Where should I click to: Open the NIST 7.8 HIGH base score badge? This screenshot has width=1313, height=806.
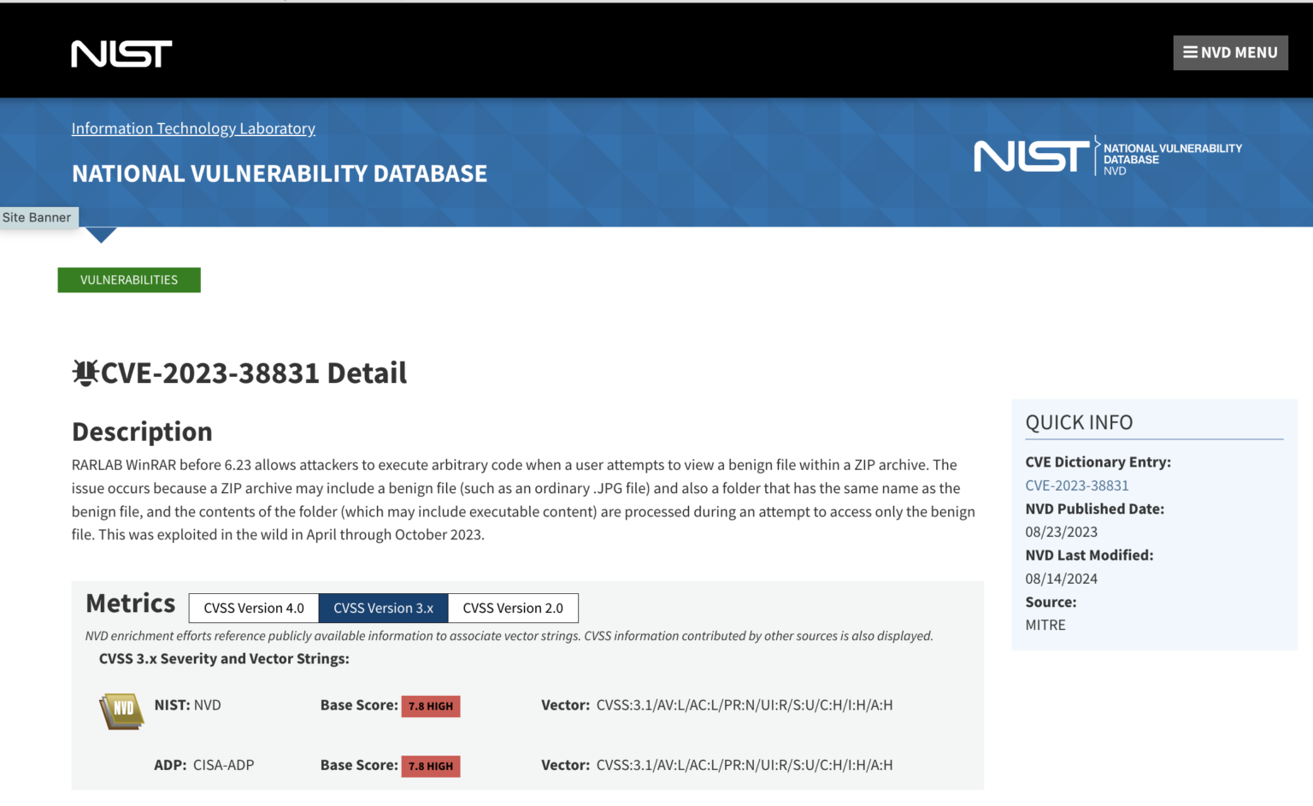click(431, 706)
